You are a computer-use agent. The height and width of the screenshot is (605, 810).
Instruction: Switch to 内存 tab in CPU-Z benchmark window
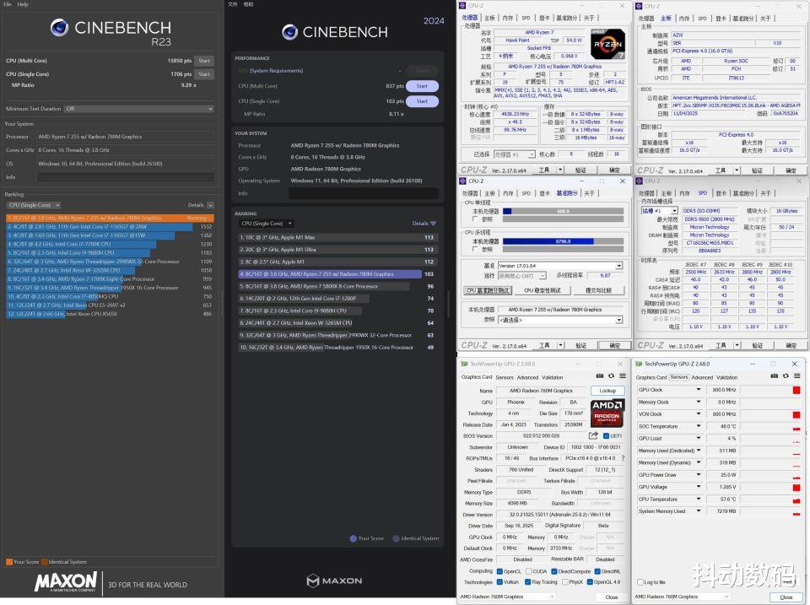point(508,193)
